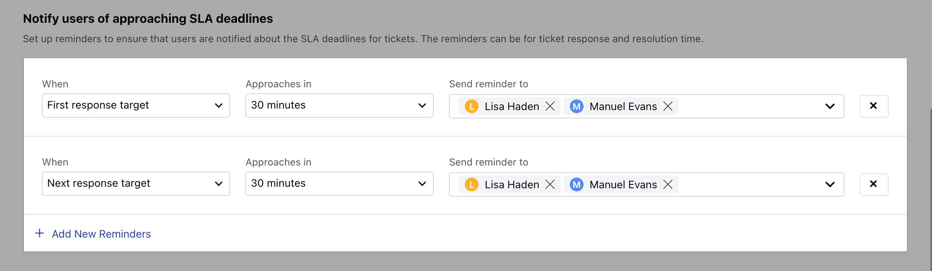This screenshot has height=271, width=932.
Task: Open the Next response target dropdown
Action: point(136,184)
